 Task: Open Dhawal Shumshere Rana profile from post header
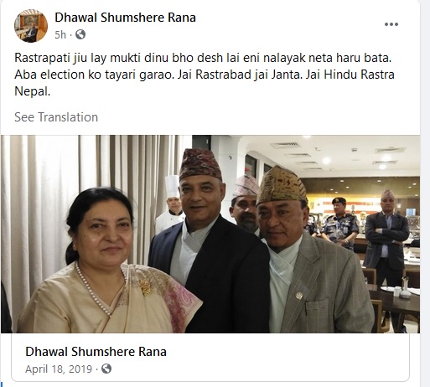(125, 18)
